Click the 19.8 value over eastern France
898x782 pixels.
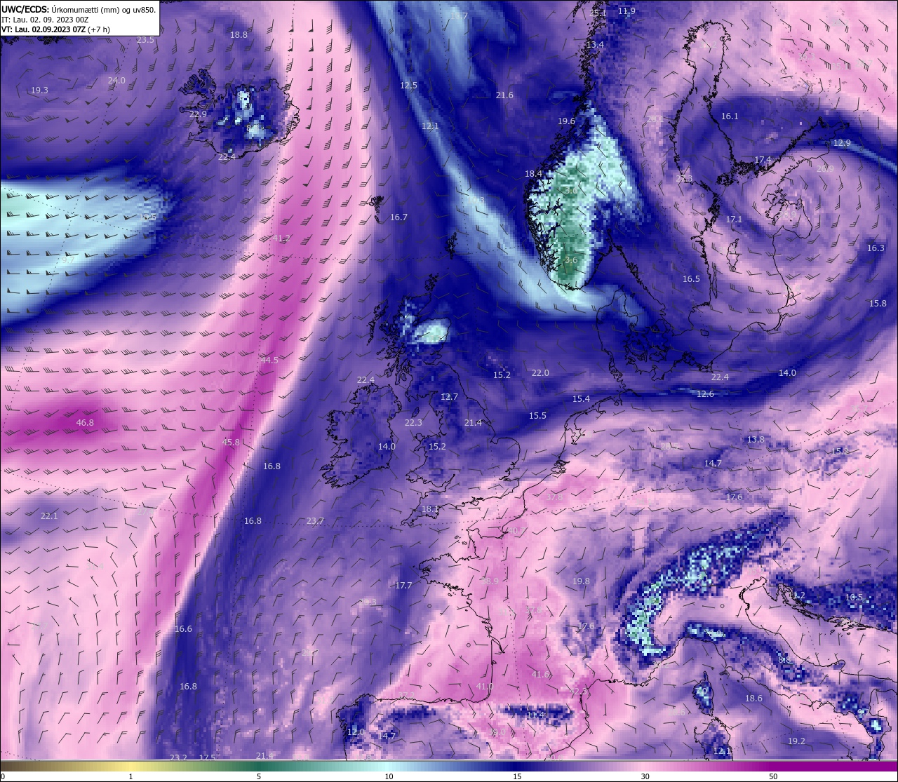[581, 581]
